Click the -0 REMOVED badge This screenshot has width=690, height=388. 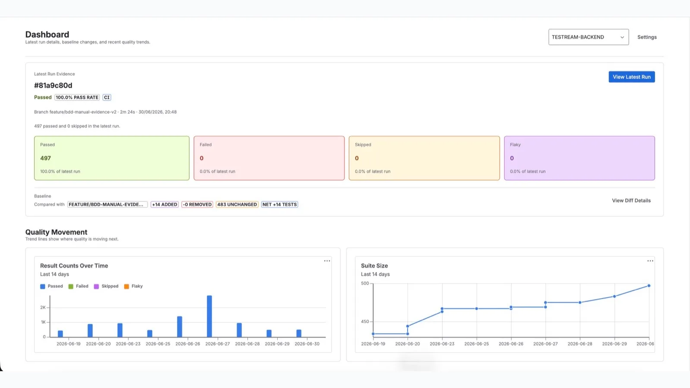point(198,204)
